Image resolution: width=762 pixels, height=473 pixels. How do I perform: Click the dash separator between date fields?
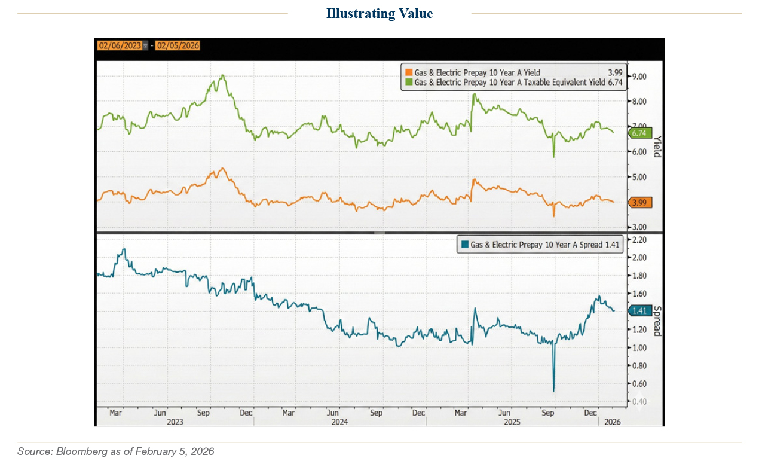click(x=153, y=45)
